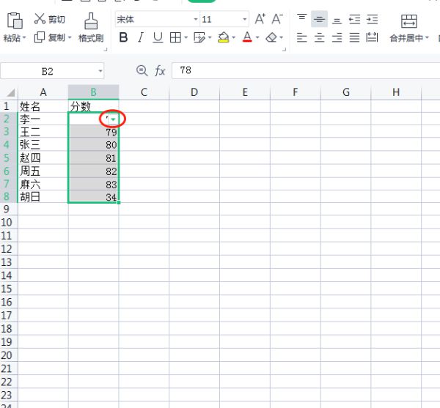
Task: Align text to vertical middle
Action: pyautogui.click(x=319, y=19)
